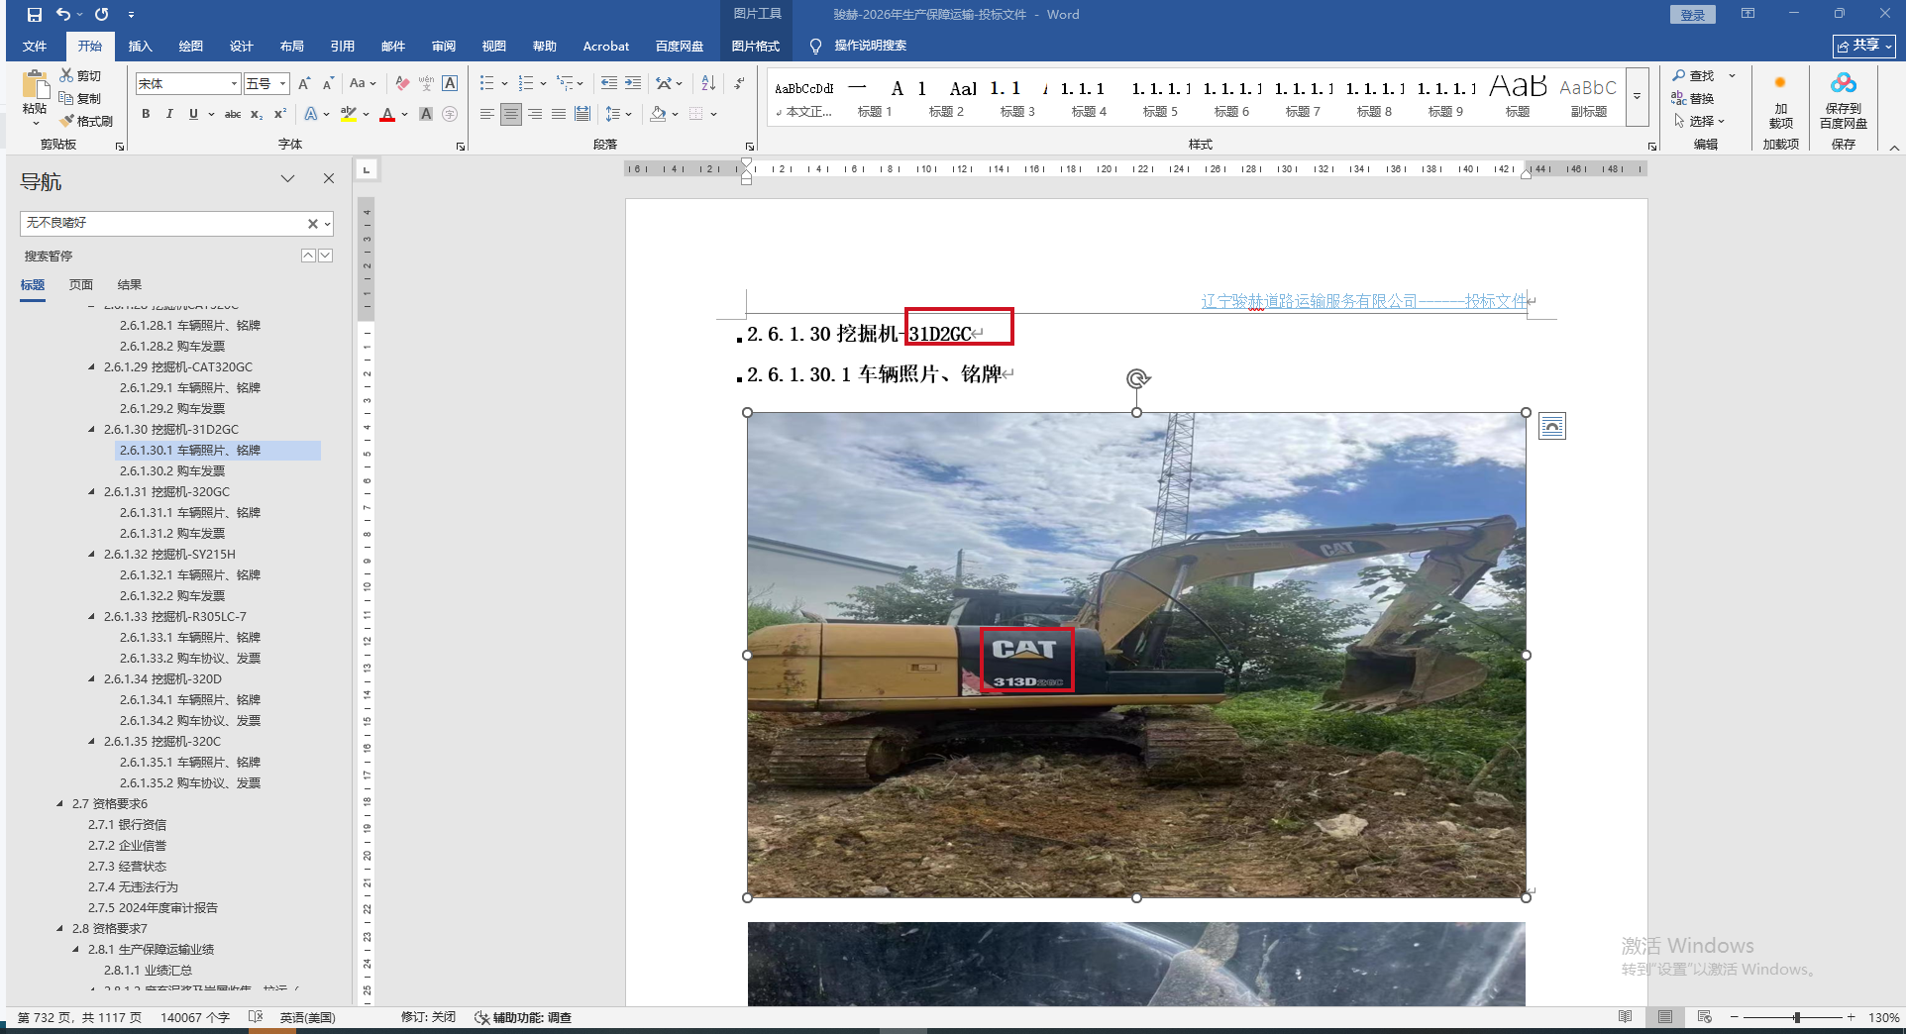Click the Save icon in title bar
Image resolution: width=1906 pixels, height=1034 pixels.
click(x=35, y=15)
